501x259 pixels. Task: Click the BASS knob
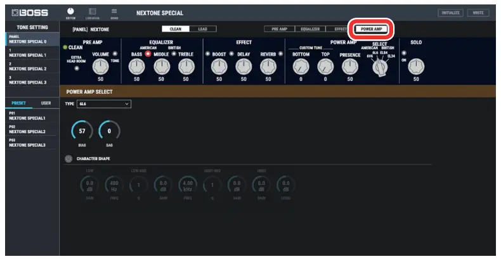[x=137, y=67]
